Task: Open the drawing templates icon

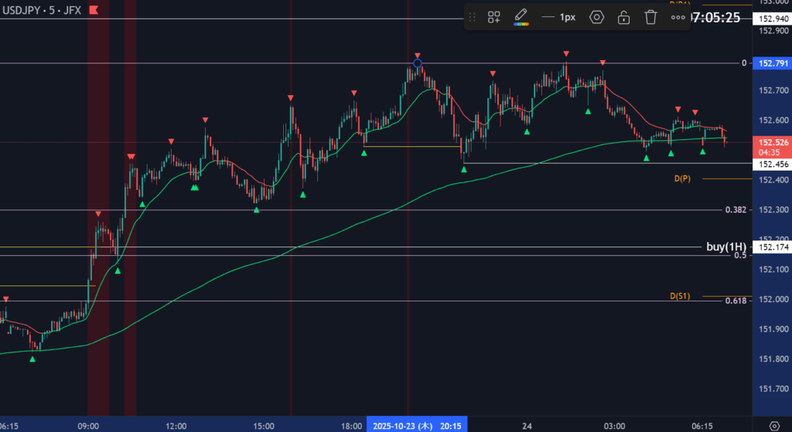Action: click(493, 17)
